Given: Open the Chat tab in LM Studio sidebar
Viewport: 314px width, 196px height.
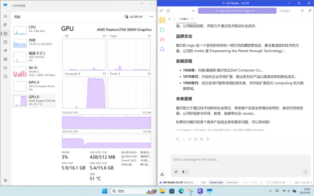Looking at the screenshot, I should (x=162, y=20).
